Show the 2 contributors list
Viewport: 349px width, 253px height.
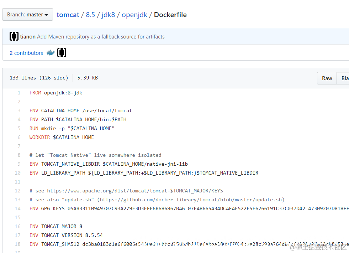[x=26, y=53]
